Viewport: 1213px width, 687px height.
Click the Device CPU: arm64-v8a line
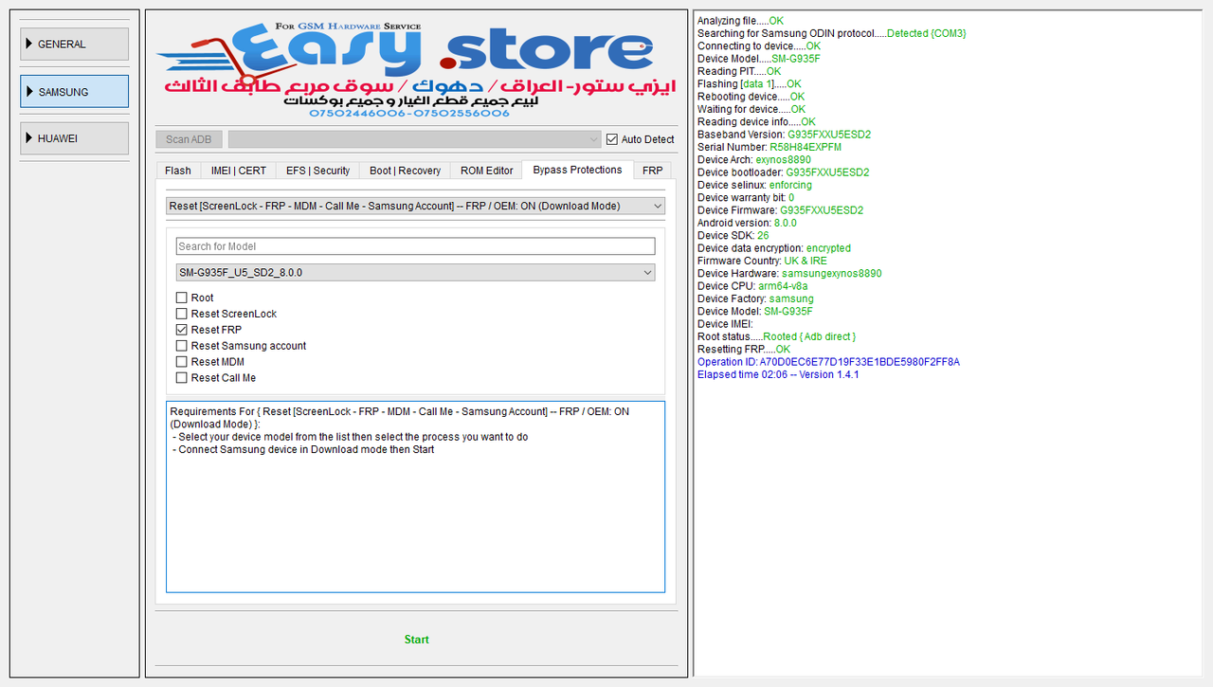(x=752, y=286)
